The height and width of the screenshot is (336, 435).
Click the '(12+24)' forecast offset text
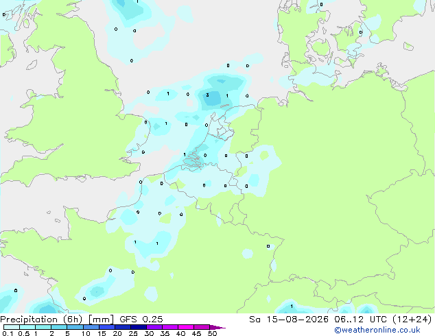click(x=412, y=320)
